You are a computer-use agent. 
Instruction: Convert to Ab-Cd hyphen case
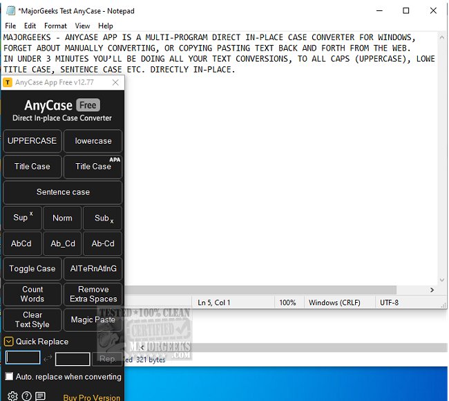102,243
